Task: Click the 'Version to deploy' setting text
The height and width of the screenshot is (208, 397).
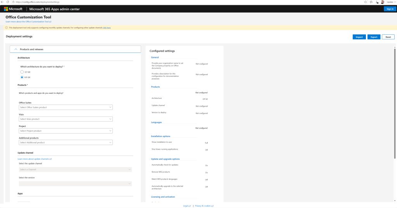Action: [159, 112]
